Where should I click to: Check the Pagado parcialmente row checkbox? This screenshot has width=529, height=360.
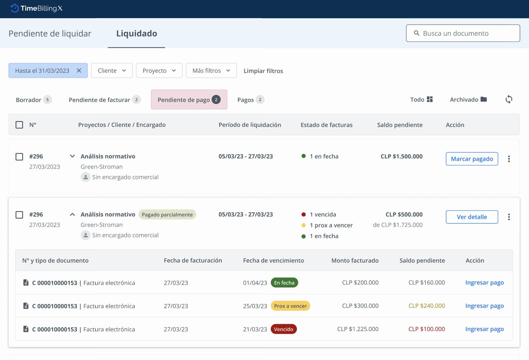[x=19, y=215]
